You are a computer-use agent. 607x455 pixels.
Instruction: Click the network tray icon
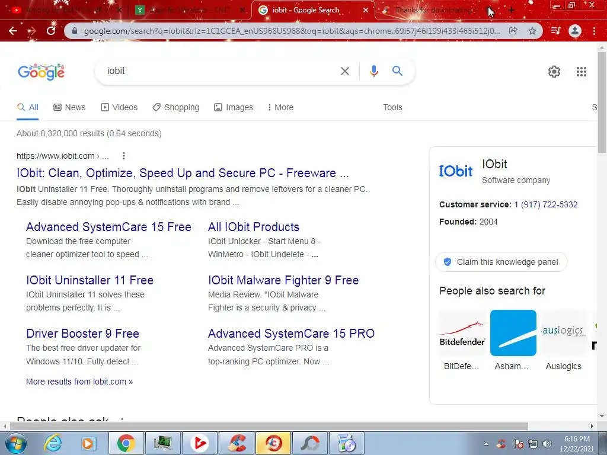pyautogui.click(x=533, y=444)
